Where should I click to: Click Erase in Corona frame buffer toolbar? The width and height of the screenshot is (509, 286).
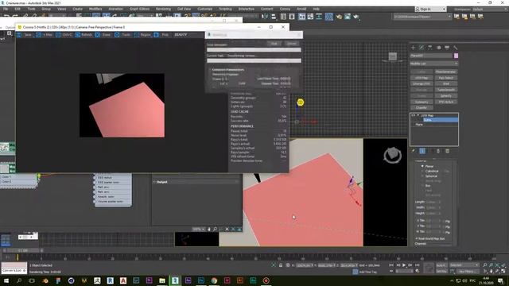[103, 35]
